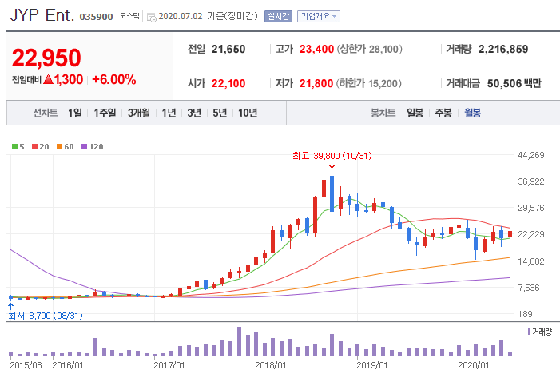Click the lower limit text 하한가 15,200
The width and height of the screenshot is (560, 378).
(x=368, y=83)
